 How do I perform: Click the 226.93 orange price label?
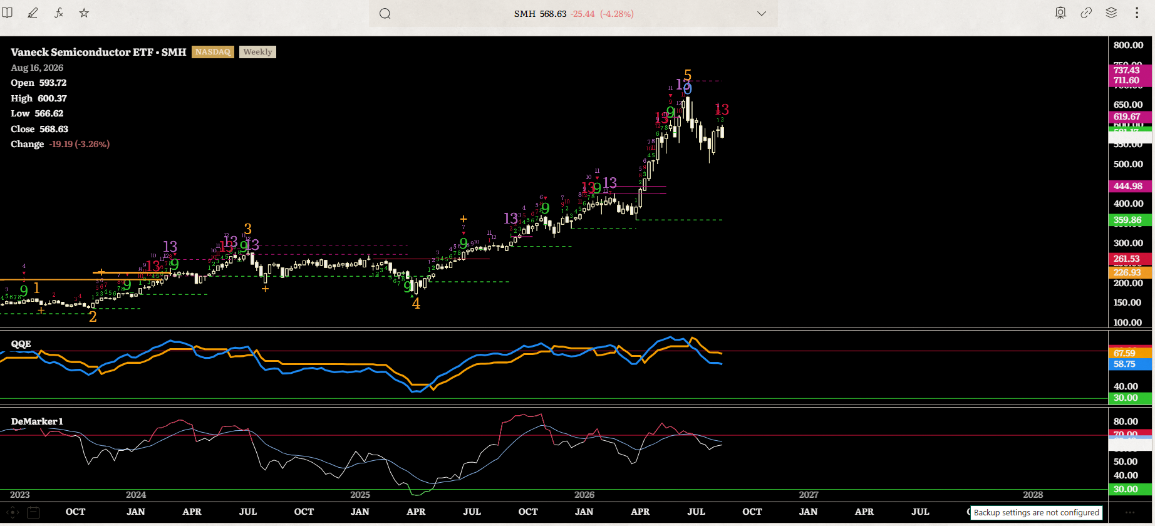[1130, 272]
